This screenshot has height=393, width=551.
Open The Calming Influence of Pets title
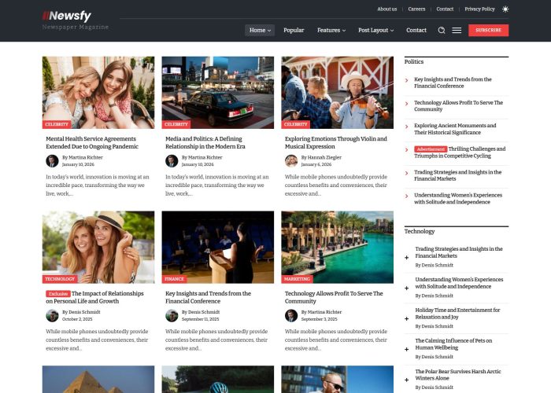point(453,344)
